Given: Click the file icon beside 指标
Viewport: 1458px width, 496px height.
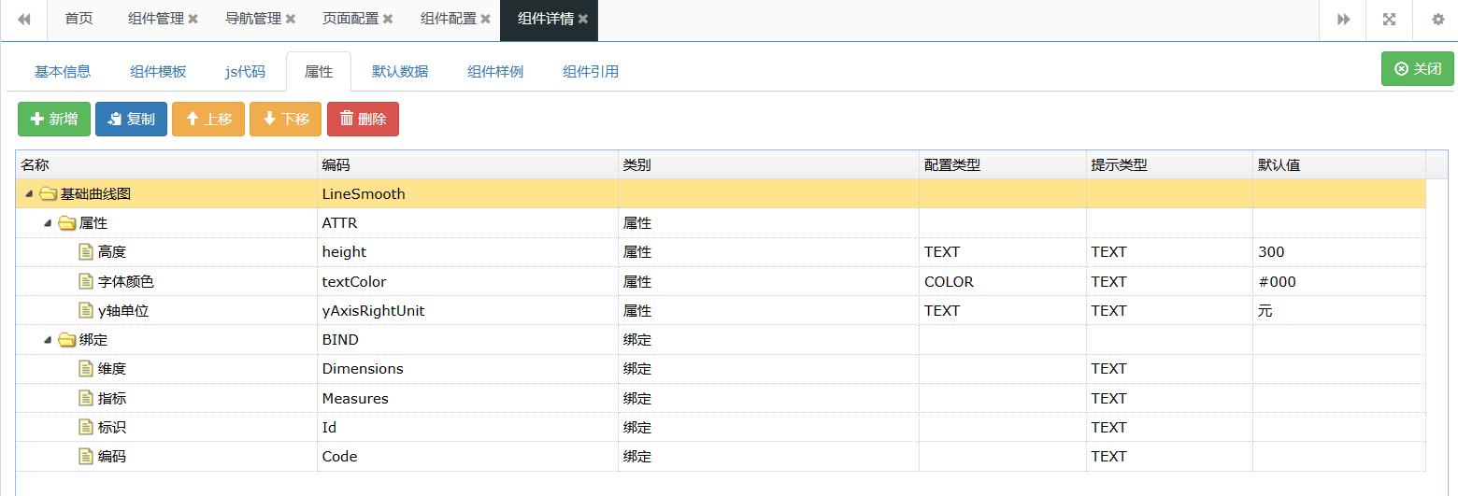Looking at the screenshot, I should tap(86, 398).
